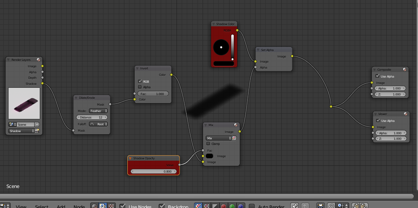Click the Image output socket on Set Alpha
Screen dimensions: 418x208
point(292,56)
